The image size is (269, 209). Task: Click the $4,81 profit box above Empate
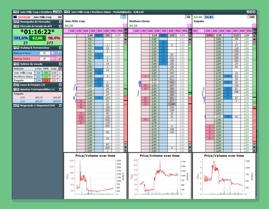tap(209, 17)
